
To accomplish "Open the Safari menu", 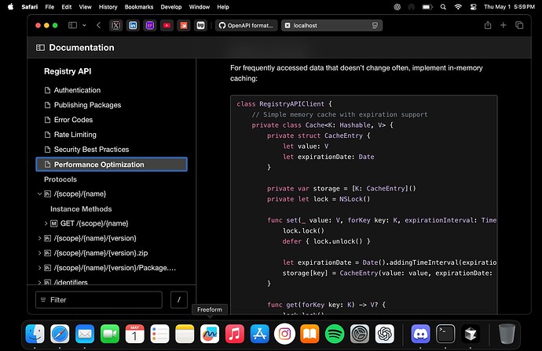I will 29,7.
